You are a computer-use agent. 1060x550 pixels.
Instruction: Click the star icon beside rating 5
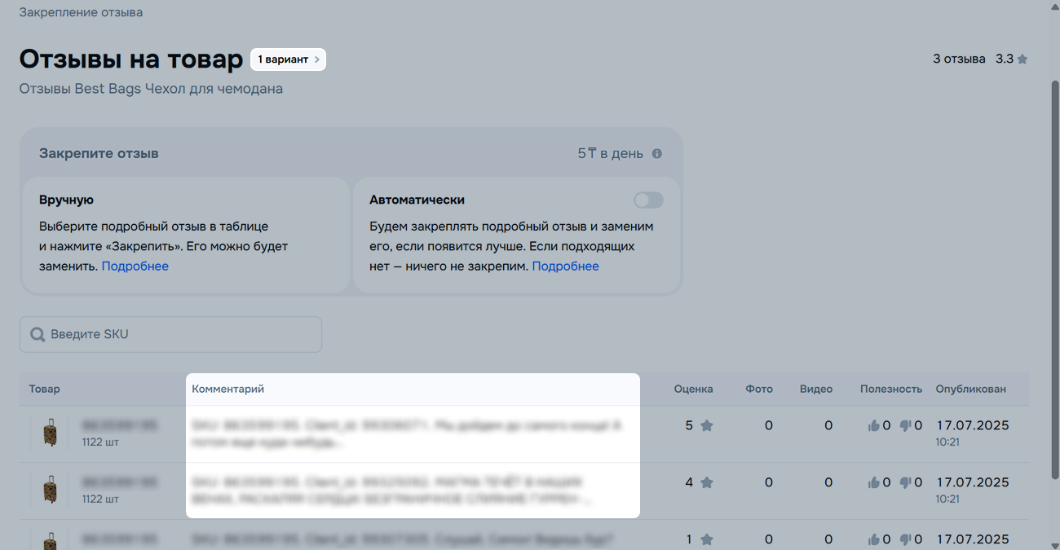click(707, 425)
